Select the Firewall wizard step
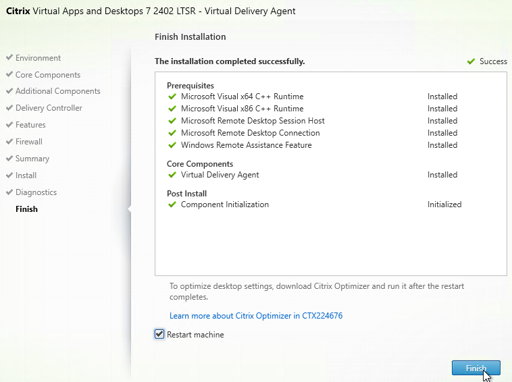 pos(29,142)
